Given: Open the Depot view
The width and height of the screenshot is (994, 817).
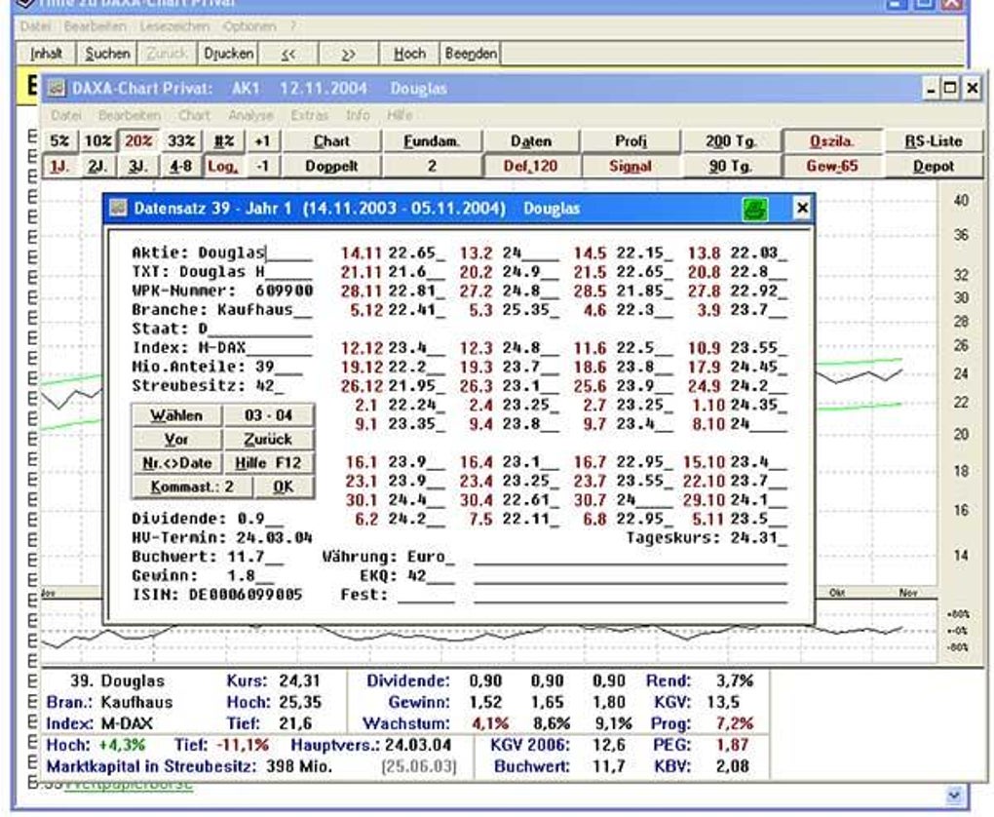Looking at the screenshot, I should pyautogui.click(x=934, y=166).
